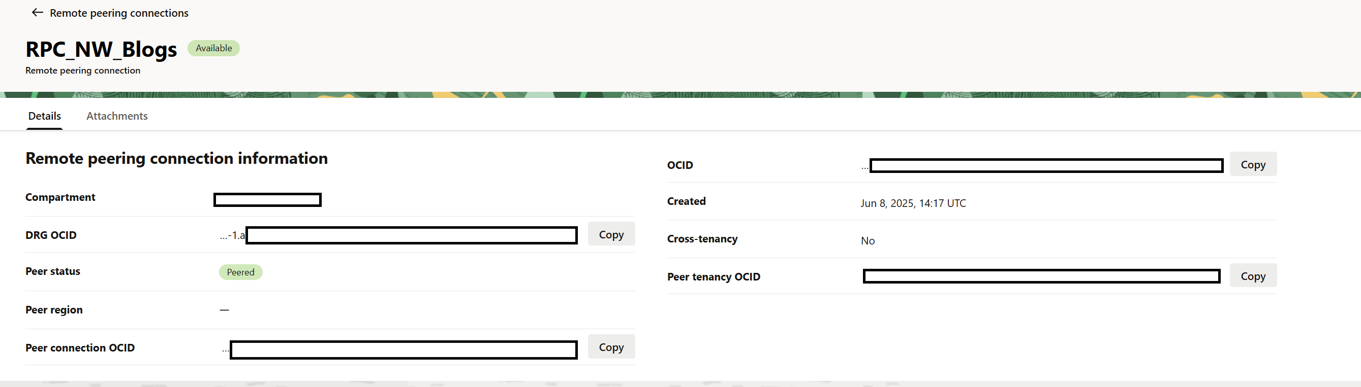Click the redacted Peer tenancy OCID value
Viewport: 1361px width, 387px height.
pyautogui.click(x=1041, y=276)
